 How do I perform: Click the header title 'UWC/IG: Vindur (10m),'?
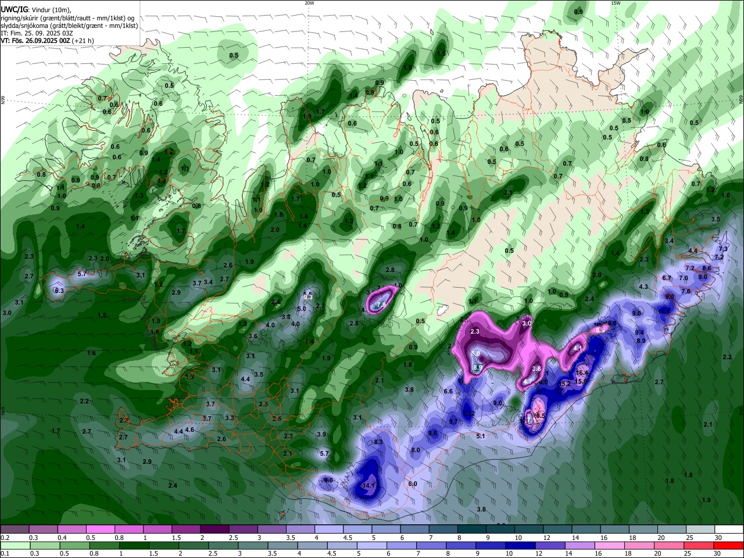point(36,9)
